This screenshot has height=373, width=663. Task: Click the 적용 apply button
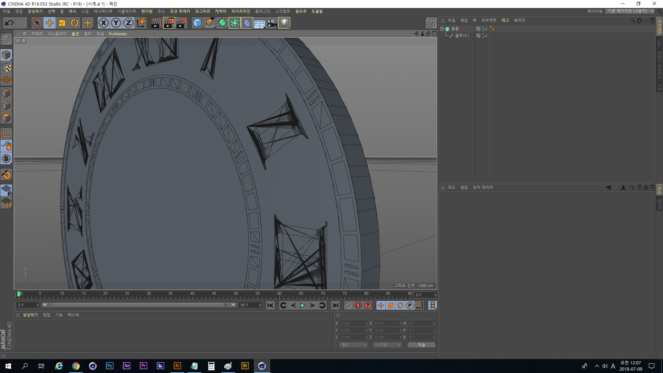[x=421, y=345]
